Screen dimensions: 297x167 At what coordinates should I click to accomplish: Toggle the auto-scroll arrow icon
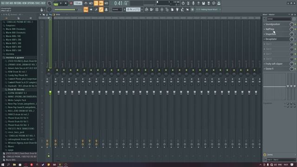(x=91, y=9)
